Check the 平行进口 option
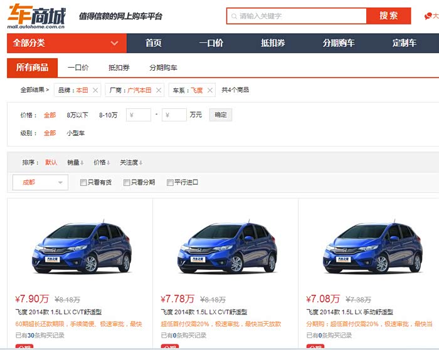The height and width of the screenshot is (350, 439). [x=170, y=183]
